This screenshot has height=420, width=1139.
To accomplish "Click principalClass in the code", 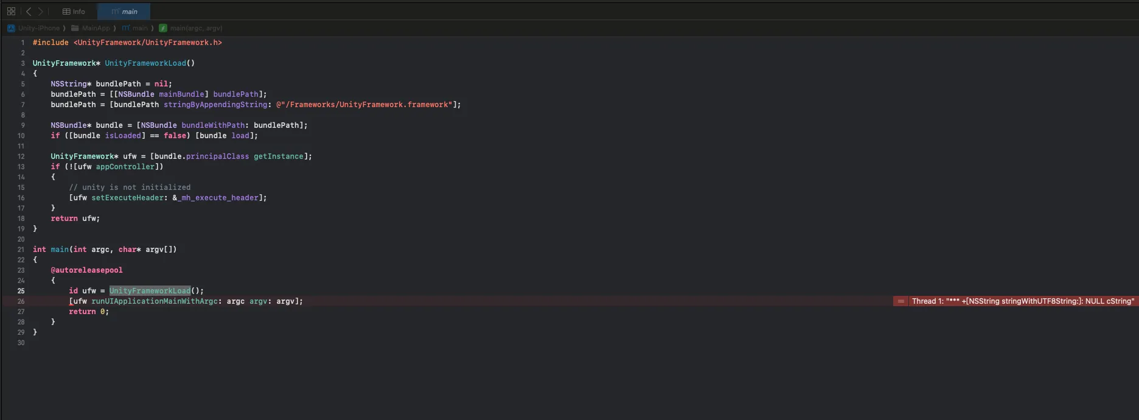I will [217, 156].
